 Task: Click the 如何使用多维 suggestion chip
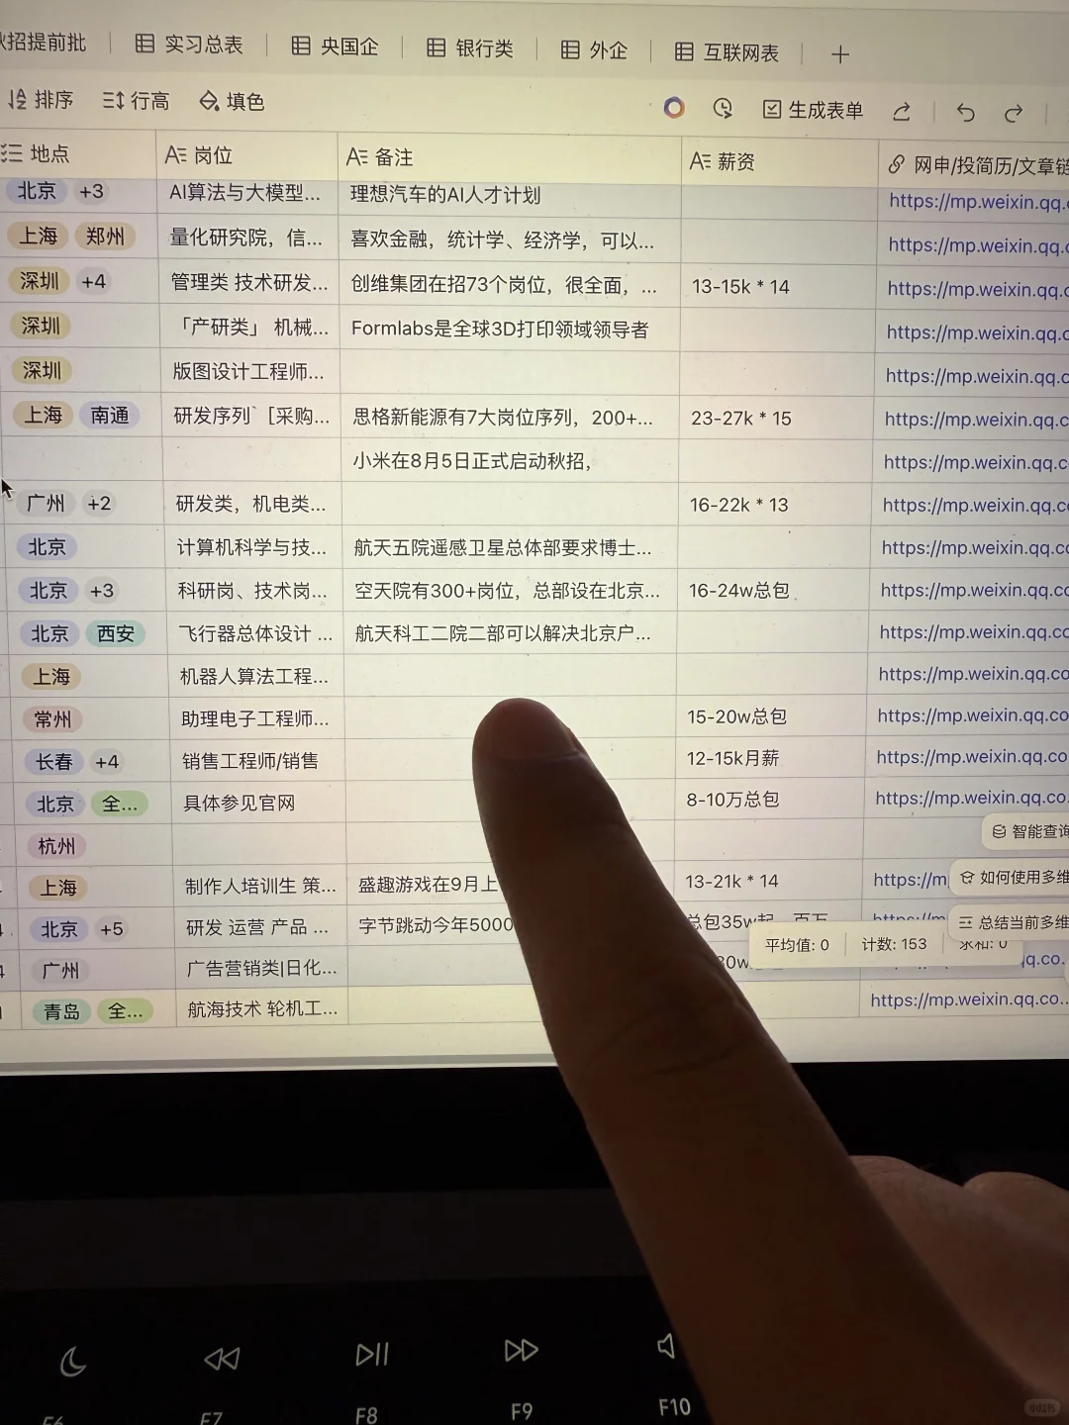1011,877
